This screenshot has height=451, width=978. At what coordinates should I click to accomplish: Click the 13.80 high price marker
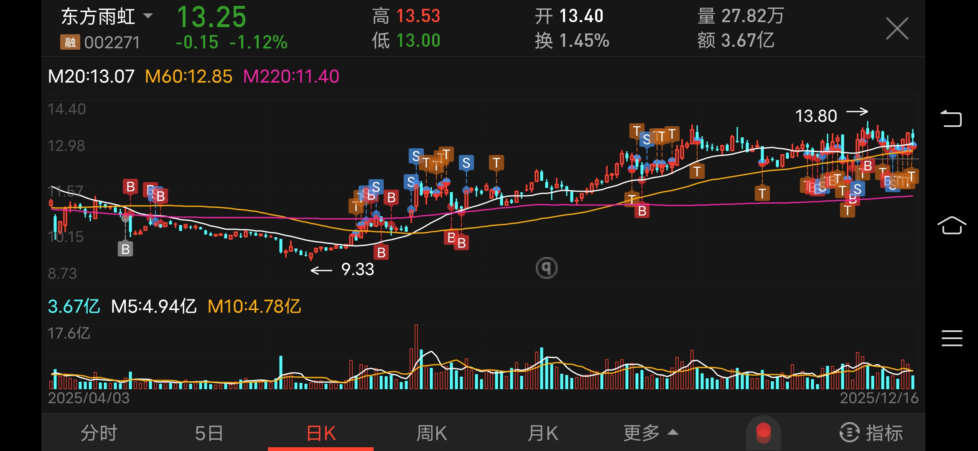[816, 116]
